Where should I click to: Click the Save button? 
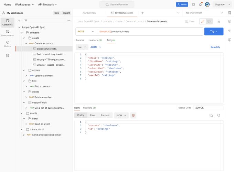(x=190, y=21)
